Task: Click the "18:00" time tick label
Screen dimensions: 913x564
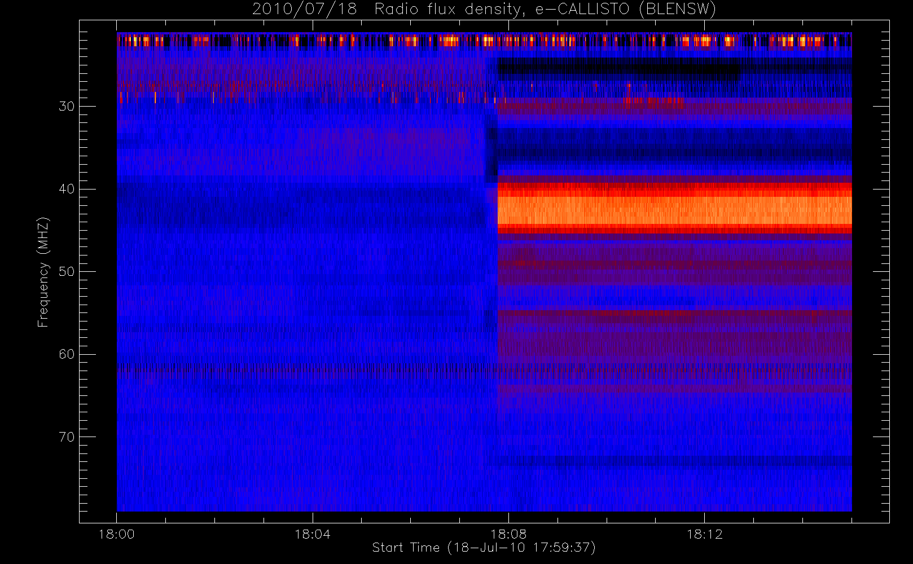Action: pyautogui.click(x=117, y=534)
